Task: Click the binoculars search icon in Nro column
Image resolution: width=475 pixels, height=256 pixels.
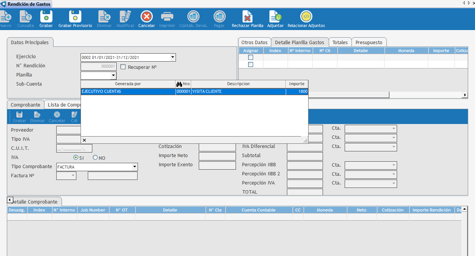Action: coord(179,84)
